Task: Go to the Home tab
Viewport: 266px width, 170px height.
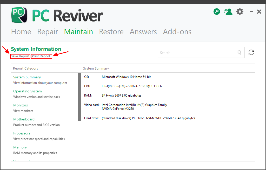Action: tap(21, 32)
